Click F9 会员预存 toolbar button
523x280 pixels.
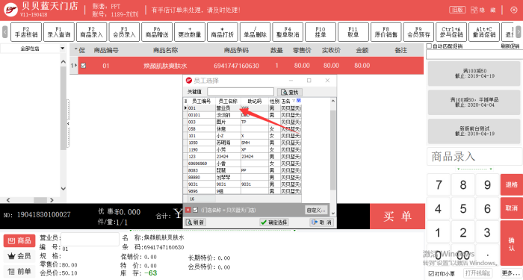[418, 32]
